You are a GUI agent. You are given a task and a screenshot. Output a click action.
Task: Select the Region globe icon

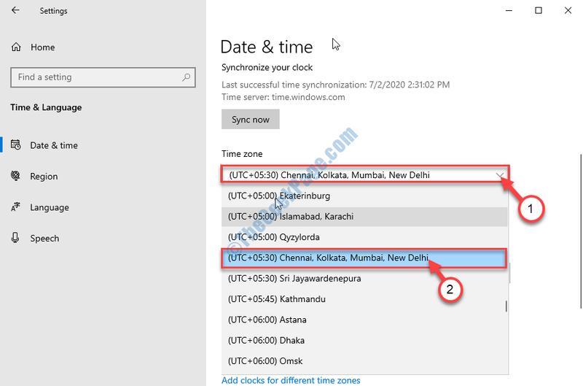(15, 176)
